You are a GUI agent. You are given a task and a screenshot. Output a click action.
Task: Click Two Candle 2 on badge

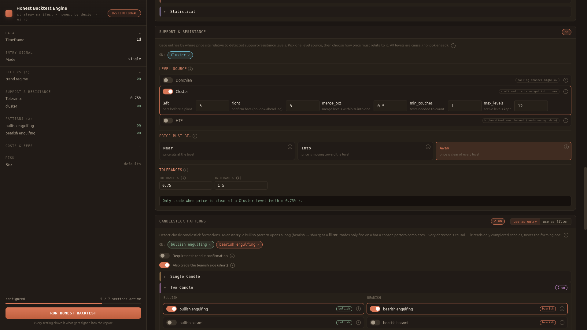coord(561,288)
